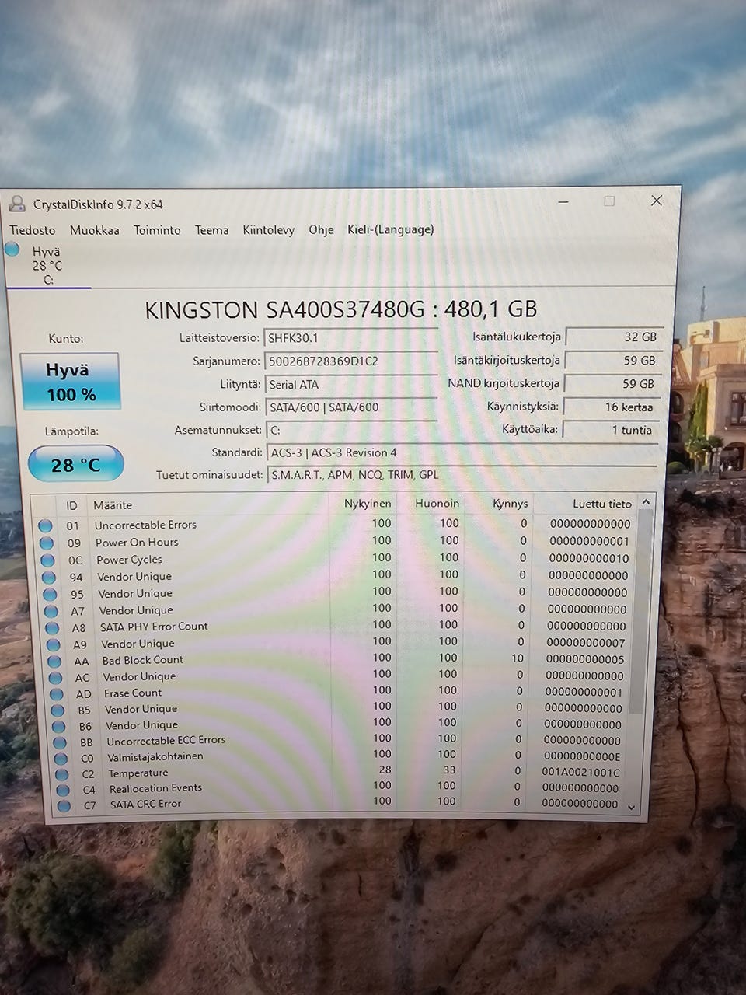Click status icon for SATA CRC Error row
Viewport: 746px width, 995px height.
click(x=64, y=806)
